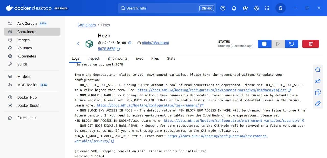Screen dimensions: 327x158
Task: Open the notifications bell
Action: click(234, 8)
